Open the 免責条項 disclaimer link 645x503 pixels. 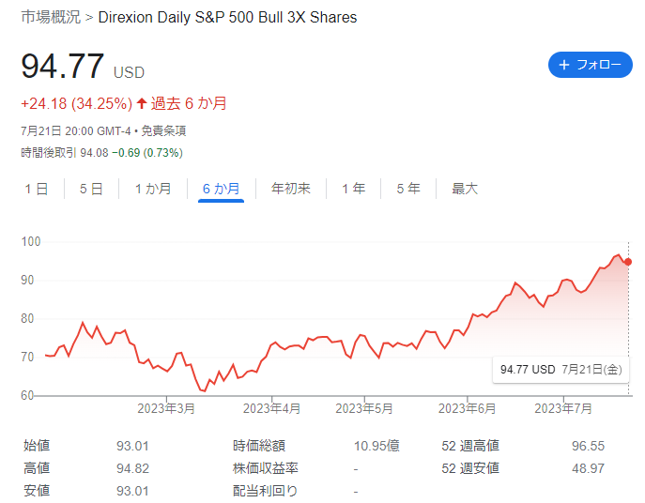[163, 131]
